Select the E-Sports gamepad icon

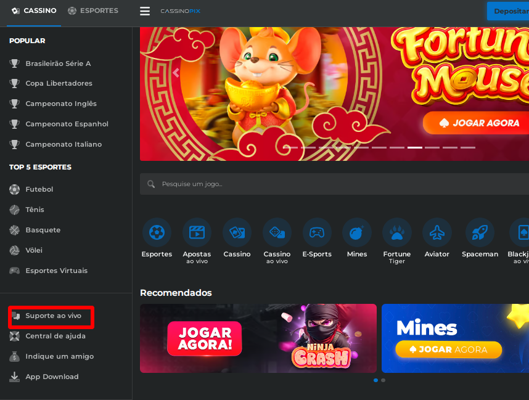(x=317, y=232)
